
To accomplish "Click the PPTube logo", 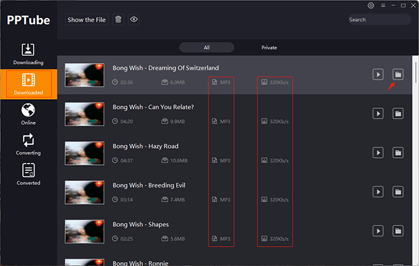I will point(28,20).
